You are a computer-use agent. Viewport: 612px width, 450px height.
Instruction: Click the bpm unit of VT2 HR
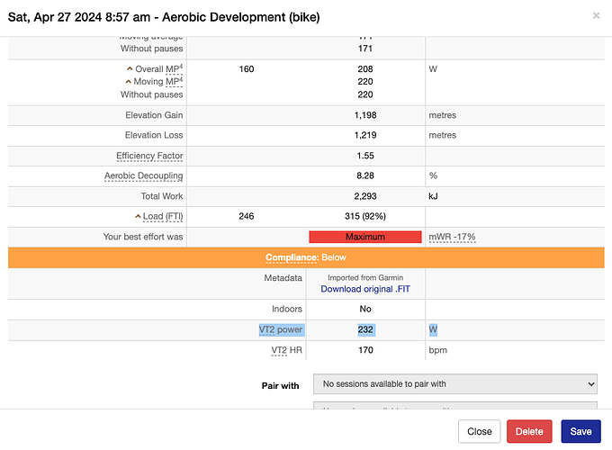coord(438,350)
